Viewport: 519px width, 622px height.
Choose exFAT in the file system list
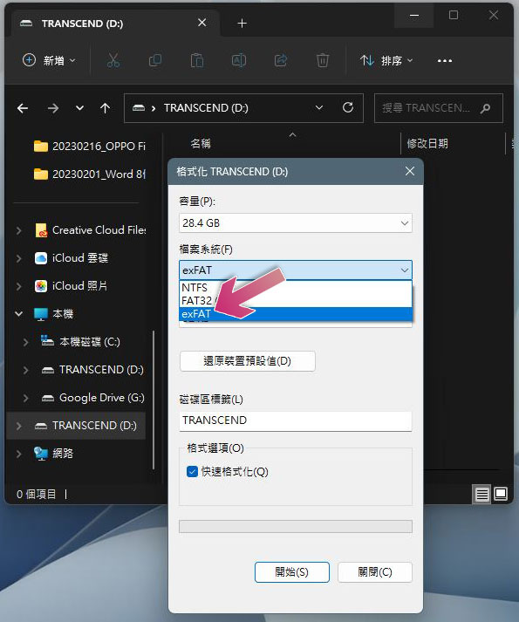pyautogui.click(x=296, y=314)
